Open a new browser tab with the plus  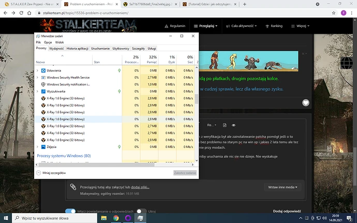click(245, 4)
